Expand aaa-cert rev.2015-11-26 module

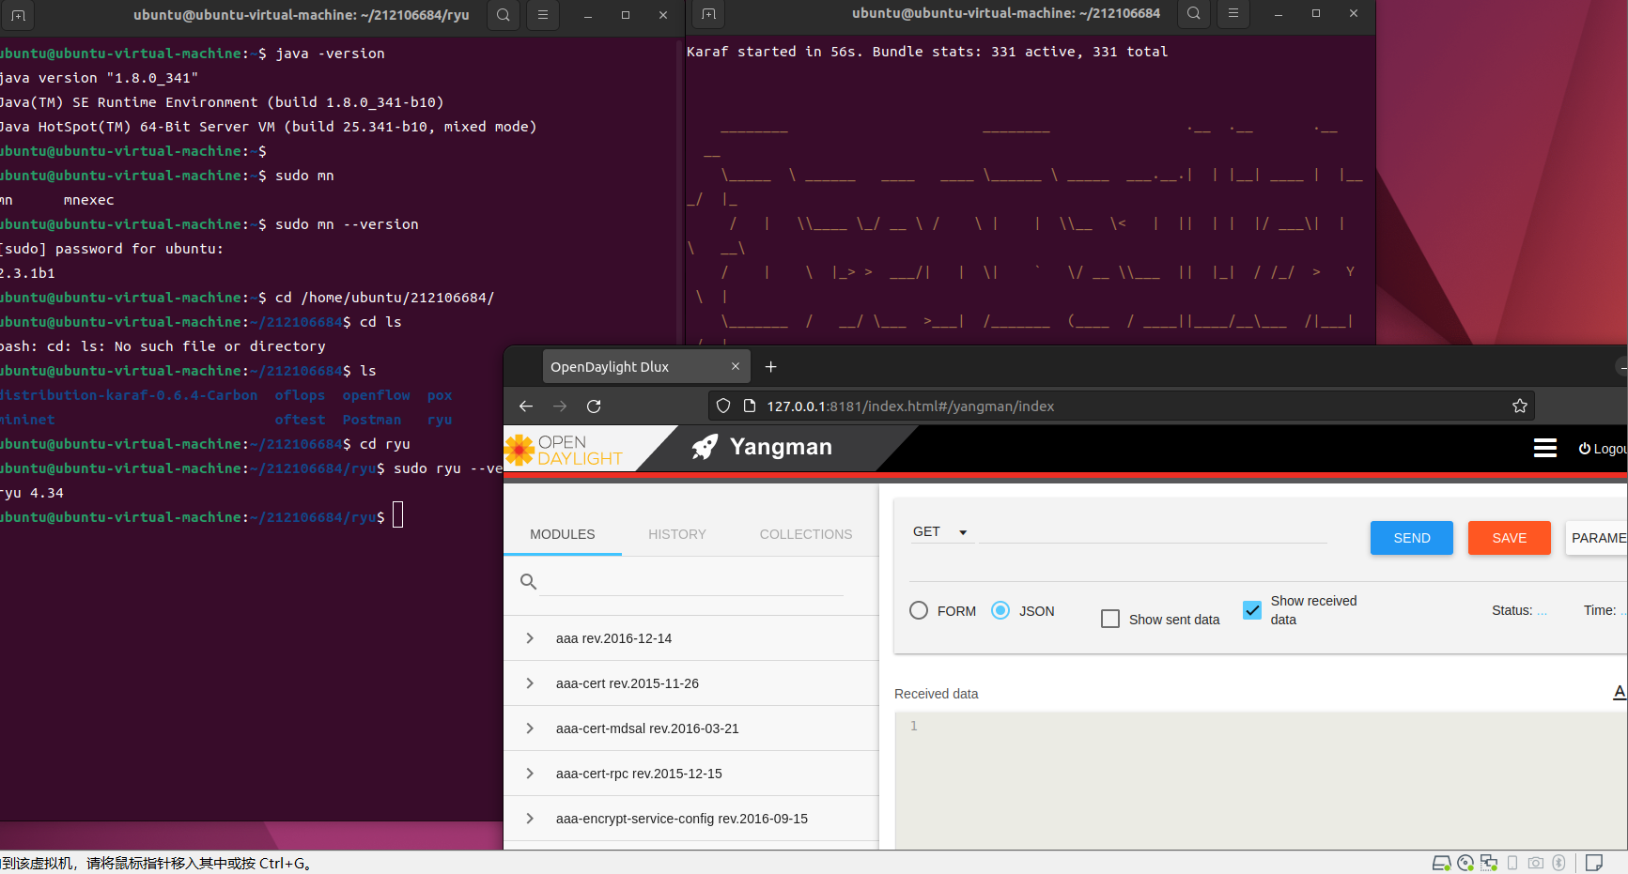click(x=530, y=683)
